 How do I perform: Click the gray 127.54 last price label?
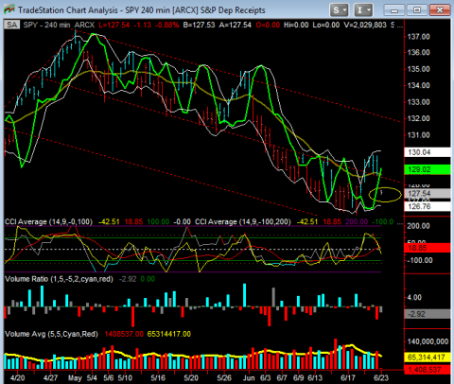[x=428, y=193]
